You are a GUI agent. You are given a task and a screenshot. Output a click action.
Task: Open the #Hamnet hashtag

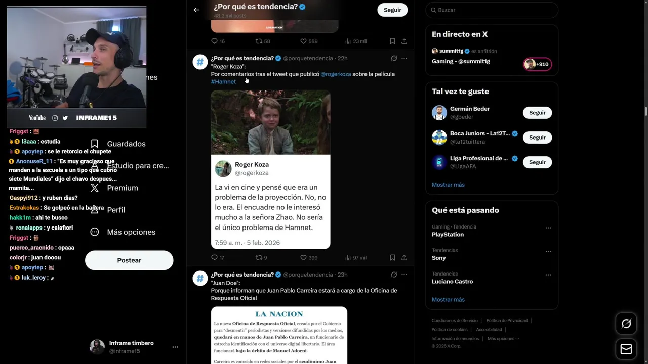click(x=223, y=81)
